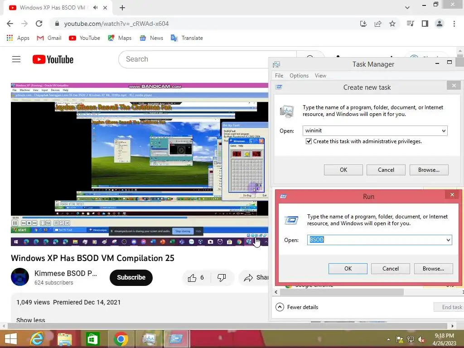Viewport: 464px width, 348px height.
Task: Collapse Task Manager with Fewer details
Action: (x=297, y=307)
